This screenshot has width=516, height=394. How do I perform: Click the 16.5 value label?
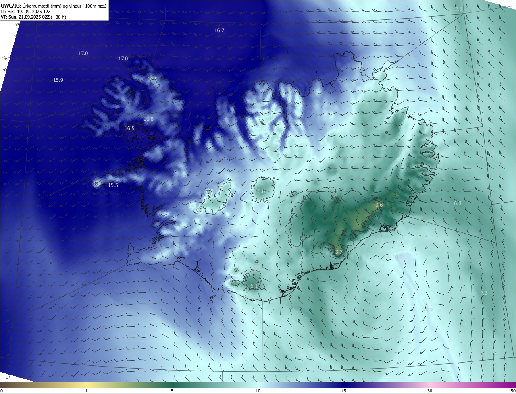[x=129, y=129]
